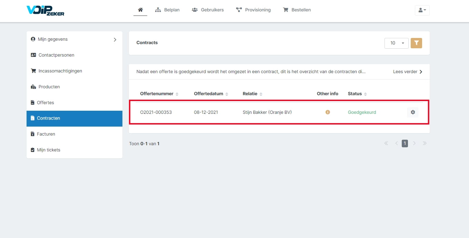This screenshot has height=238, width=469.
Task: Go to the first page via the double-left arrow
Action: [x=386, y=143]
